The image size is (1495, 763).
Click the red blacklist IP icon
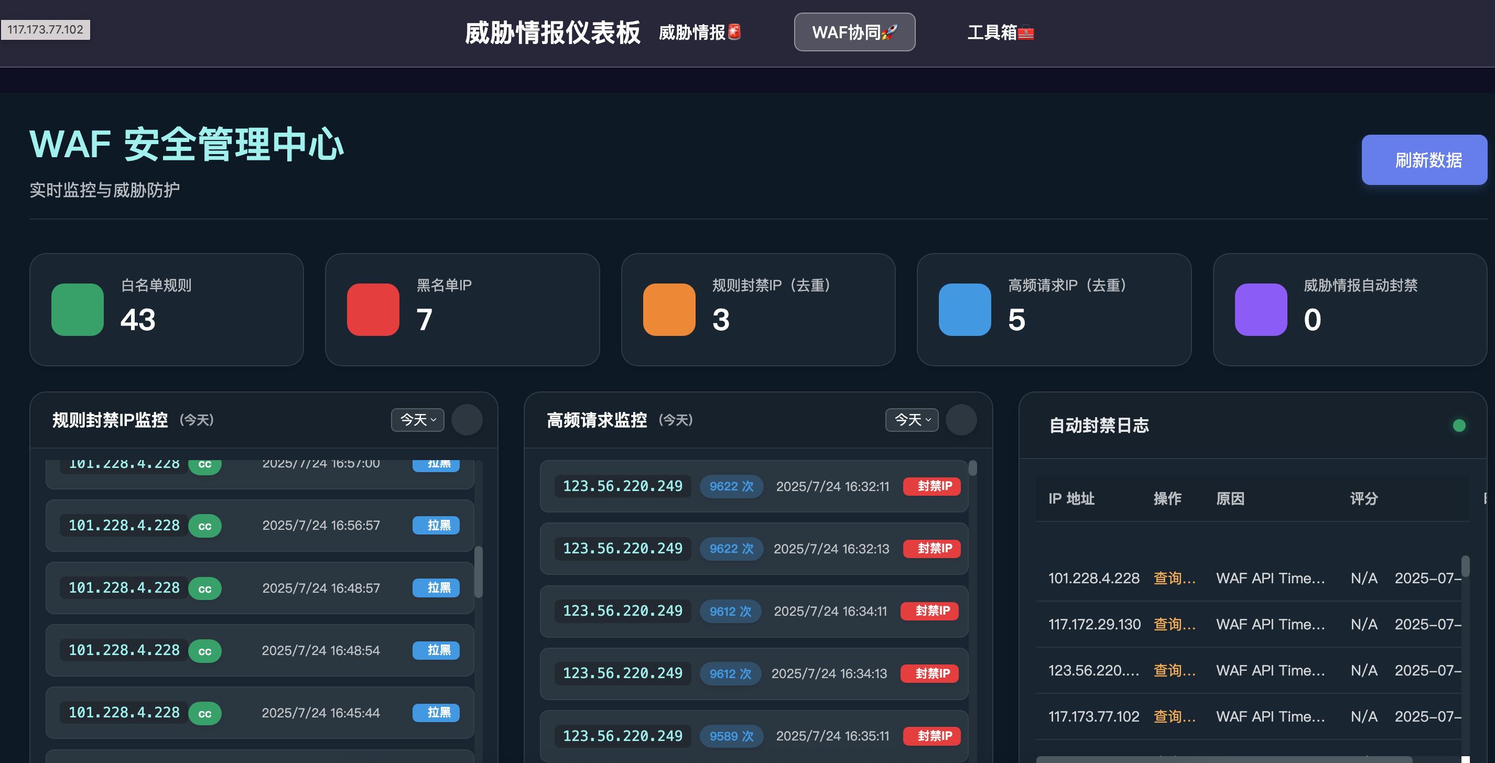(373, 309)
